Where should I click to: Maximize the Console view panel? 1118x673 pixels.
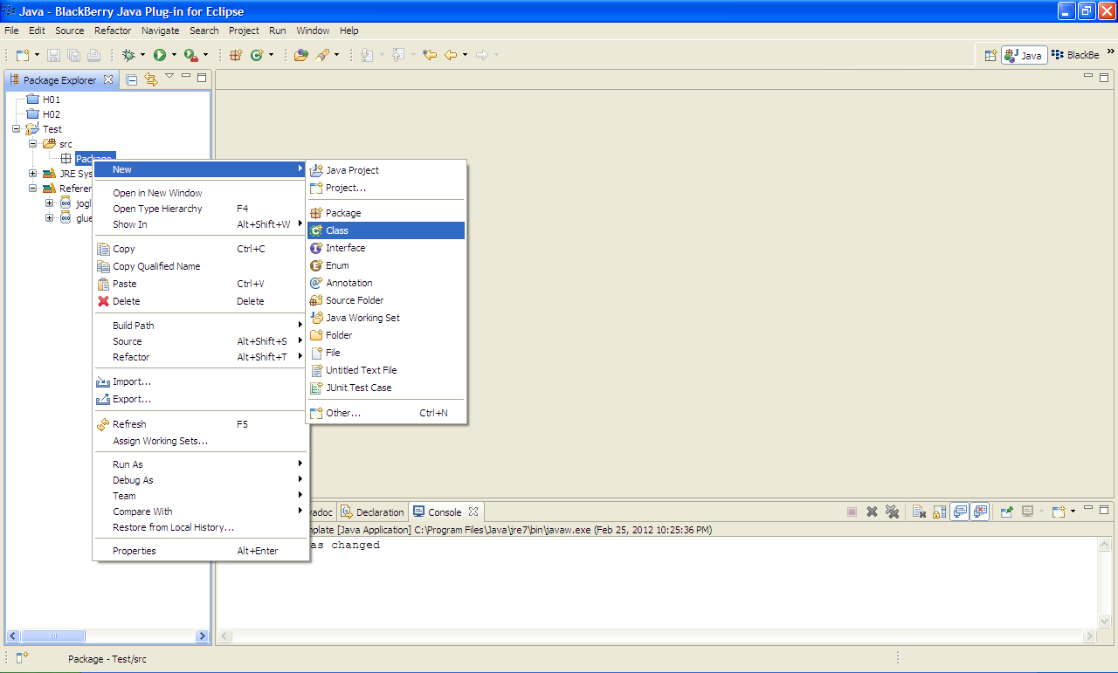tap(1104, 509)
